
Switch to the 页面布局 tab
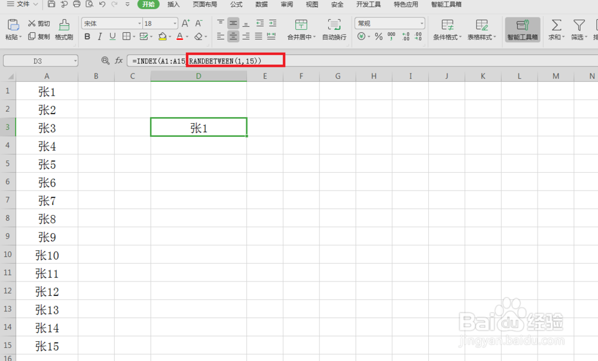pyautogui.click(x=205, y=5)
